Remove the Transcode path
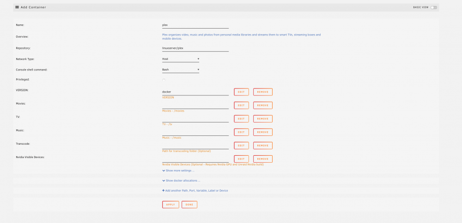This screenshot has height=223, width=462. (x=263, y=146)
